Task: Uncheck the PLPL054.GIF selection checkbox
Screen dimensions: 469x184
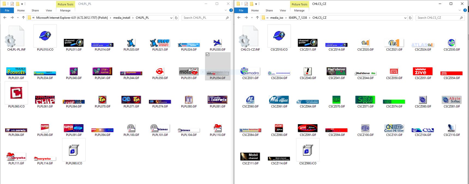Action: 208,54
